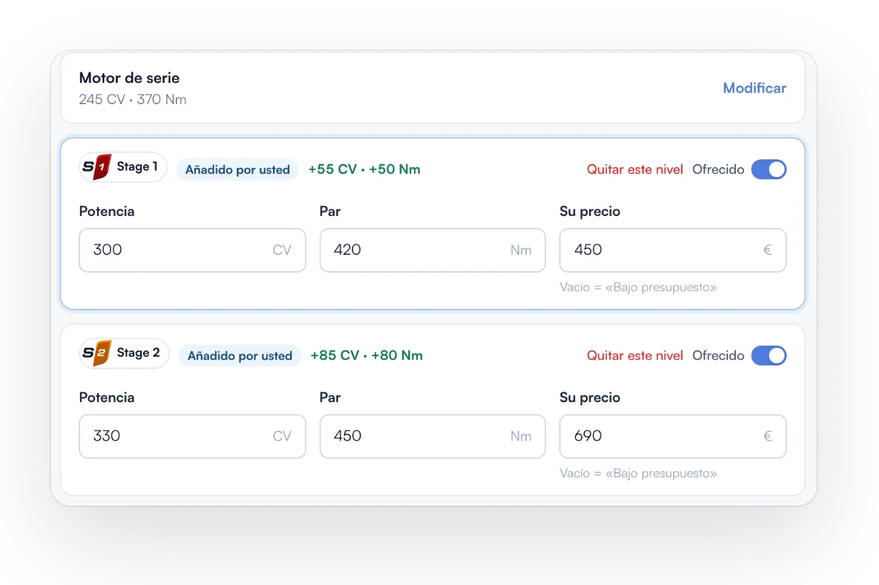Screen dimensions: 879x585
Task: Click the Motor de serie heading
Action: pos(129,78)
